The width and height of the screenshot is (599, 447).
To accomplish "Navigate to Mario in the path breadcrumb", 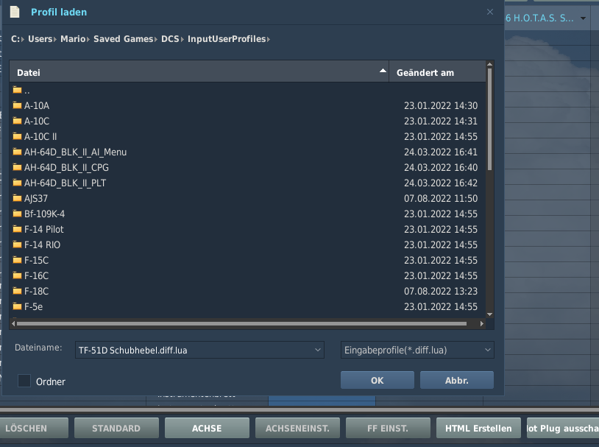I will pos(73,39).
